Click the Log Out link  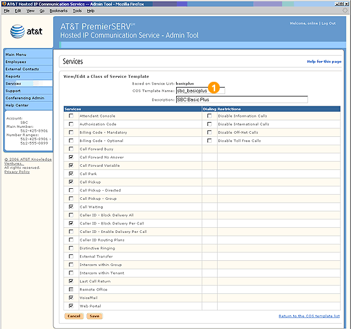[x=328, y=23]
